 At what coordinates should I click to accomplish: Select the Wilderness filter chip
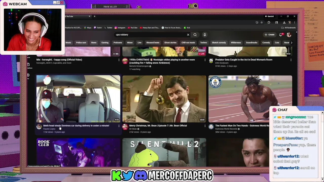(x=236, y=43)
